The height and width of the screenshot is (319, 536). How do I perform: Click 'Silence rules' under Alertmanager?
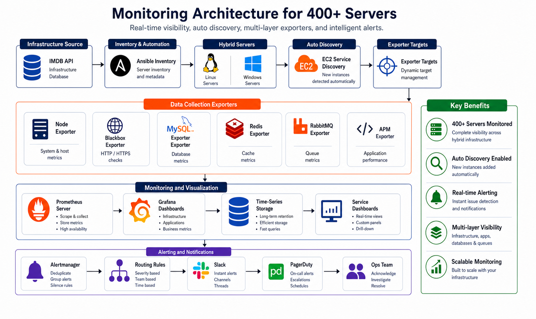pyautogui.click(x=61, y=285)
